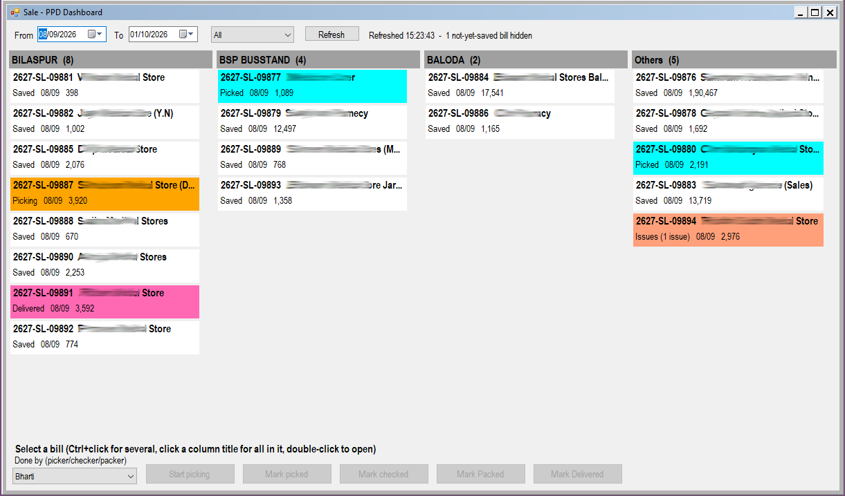Select the cyan Picked bill 2627-SL-09877
This screenshot has width=845, height=496.
312,85
